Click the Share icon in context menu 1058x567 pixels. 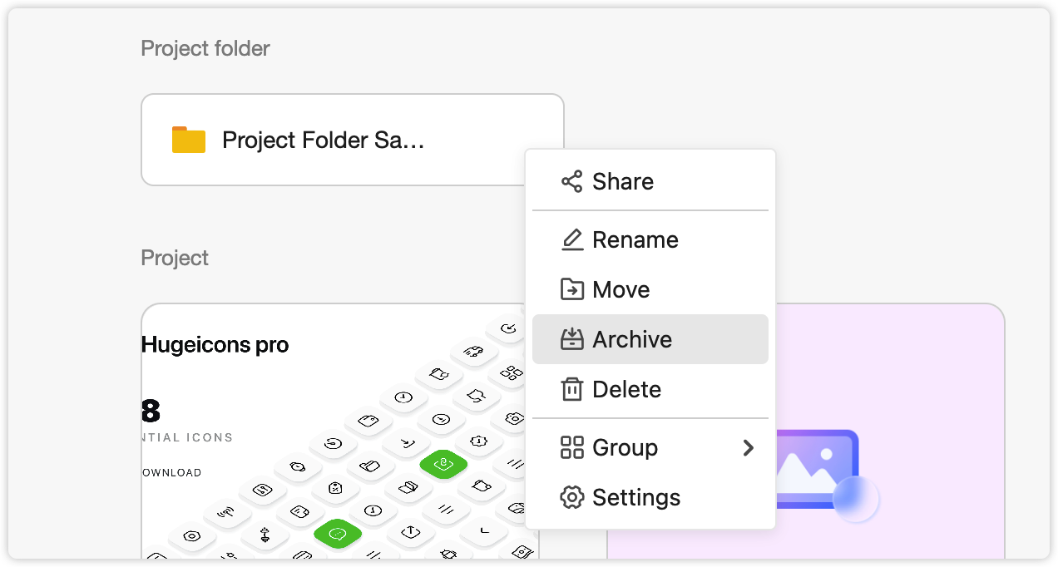(x=571, y=181)
